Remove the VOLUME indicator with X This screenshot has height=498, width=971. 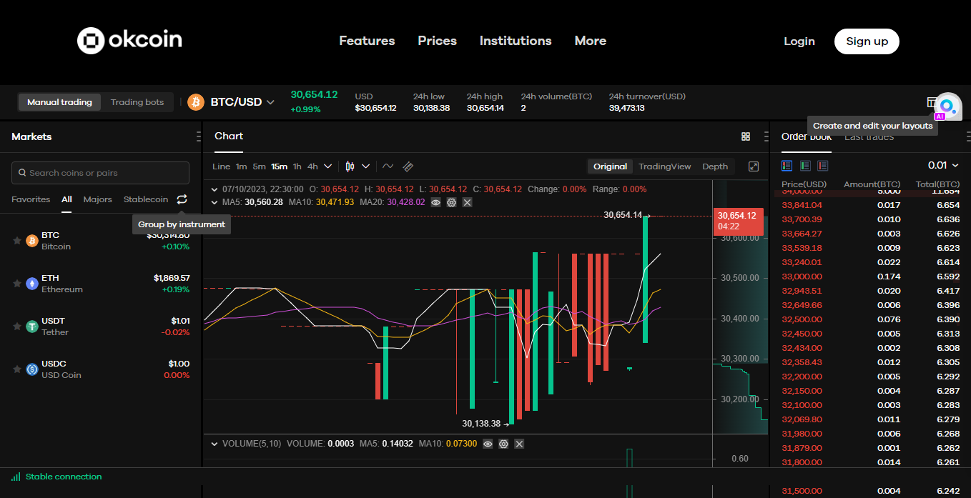(519, 444)
